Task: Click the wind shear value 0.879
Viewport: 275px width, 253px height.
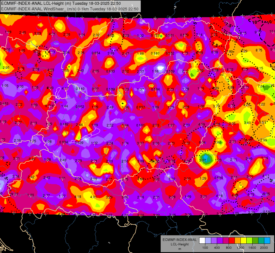Action: 184,35
